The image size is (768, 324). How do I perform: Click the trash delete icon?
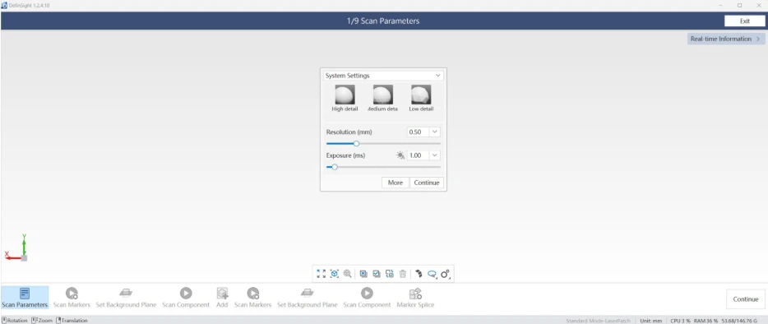pyautogui.click(x=403, y=274)
